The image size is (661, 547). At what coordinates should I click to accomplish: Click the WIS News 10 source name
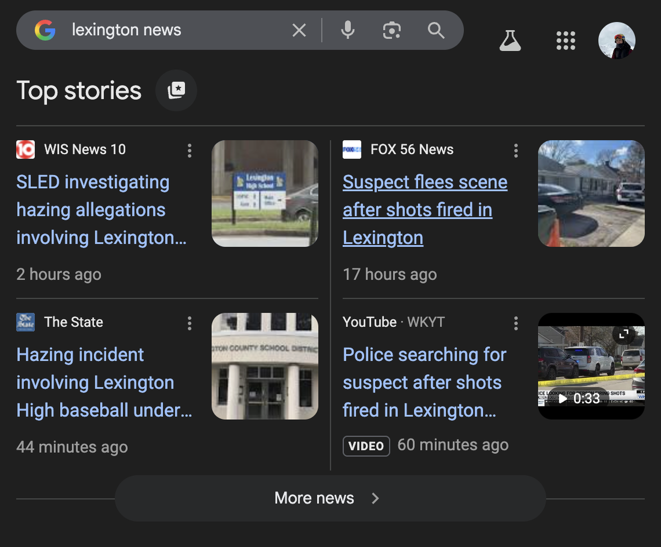[85, 149]
